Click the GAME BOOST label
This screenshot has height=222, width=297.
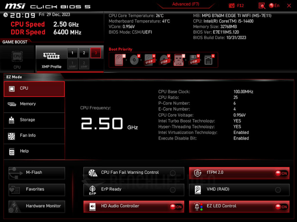[15, 42]
